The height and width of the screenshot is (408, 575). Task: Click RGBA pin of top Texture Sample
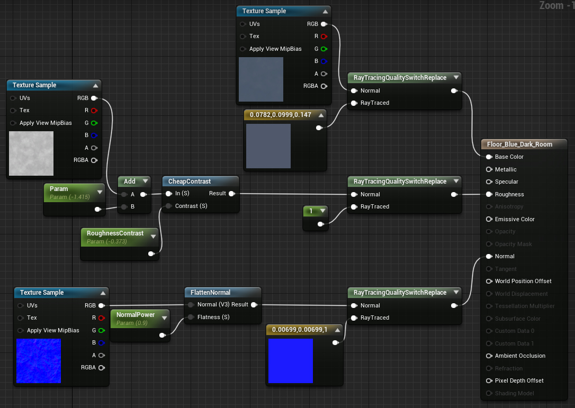pos(324,86)
